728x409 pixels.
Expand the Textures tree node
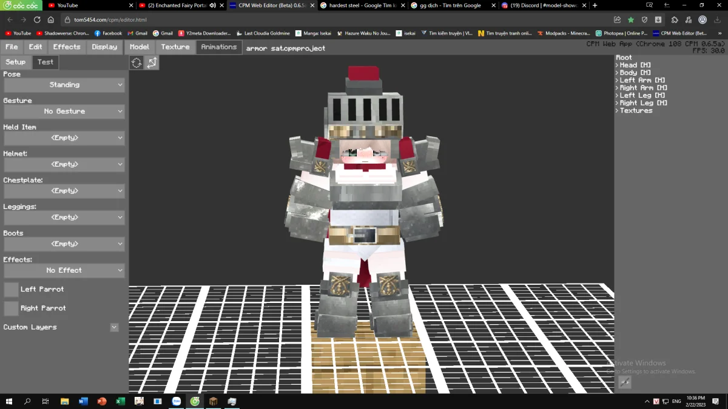click(617, 110)
